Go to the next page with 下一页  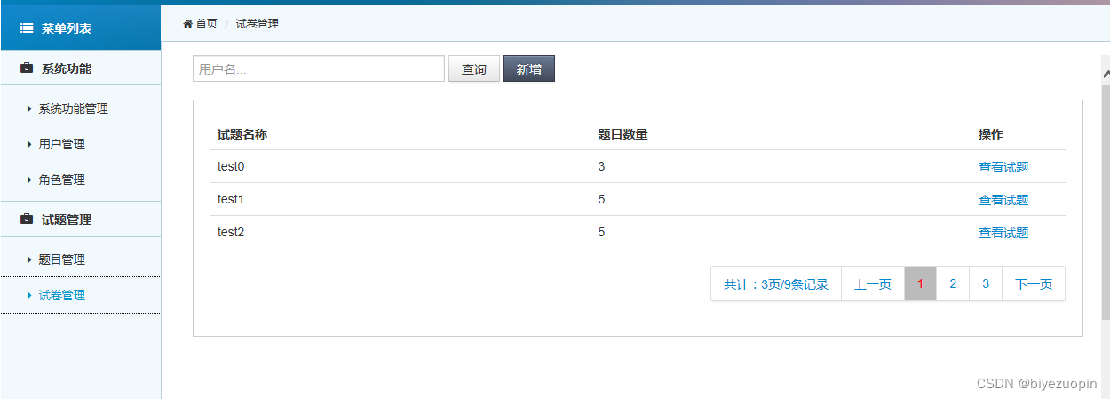(x=1034, y=284)
